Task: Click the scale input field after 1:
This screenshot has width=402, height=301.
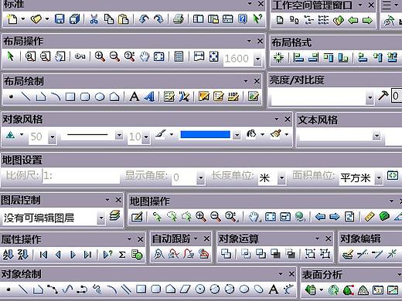Action: [x=81, y=176]
